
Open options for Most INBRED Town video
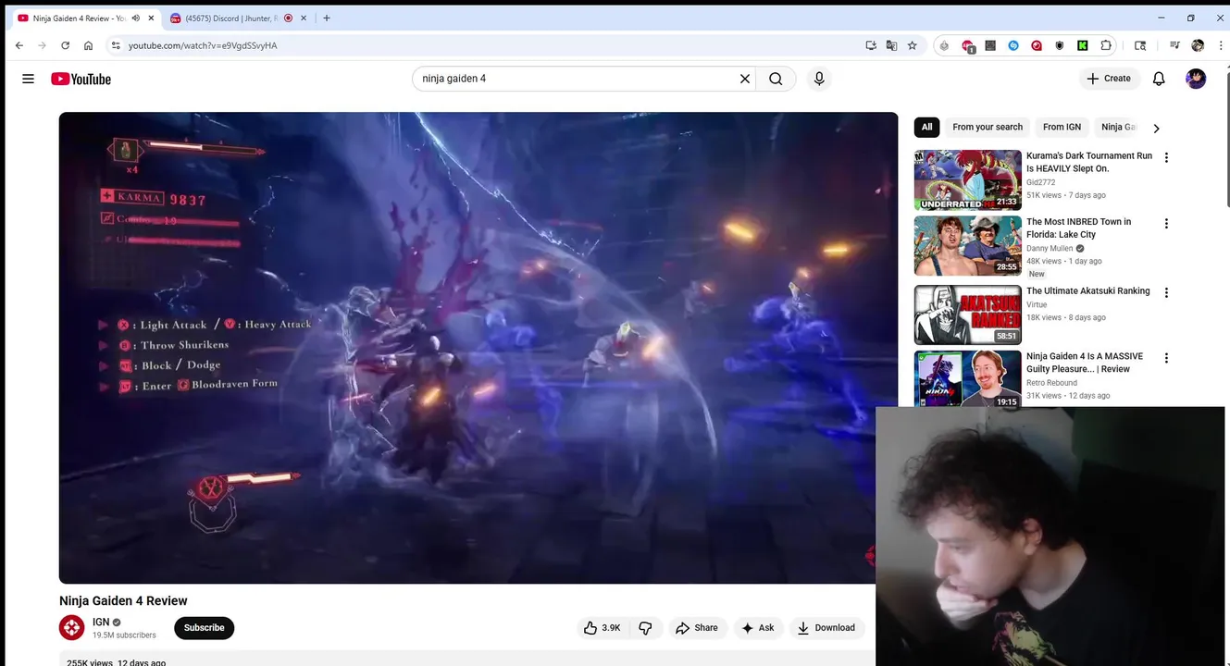point(1166,223)
